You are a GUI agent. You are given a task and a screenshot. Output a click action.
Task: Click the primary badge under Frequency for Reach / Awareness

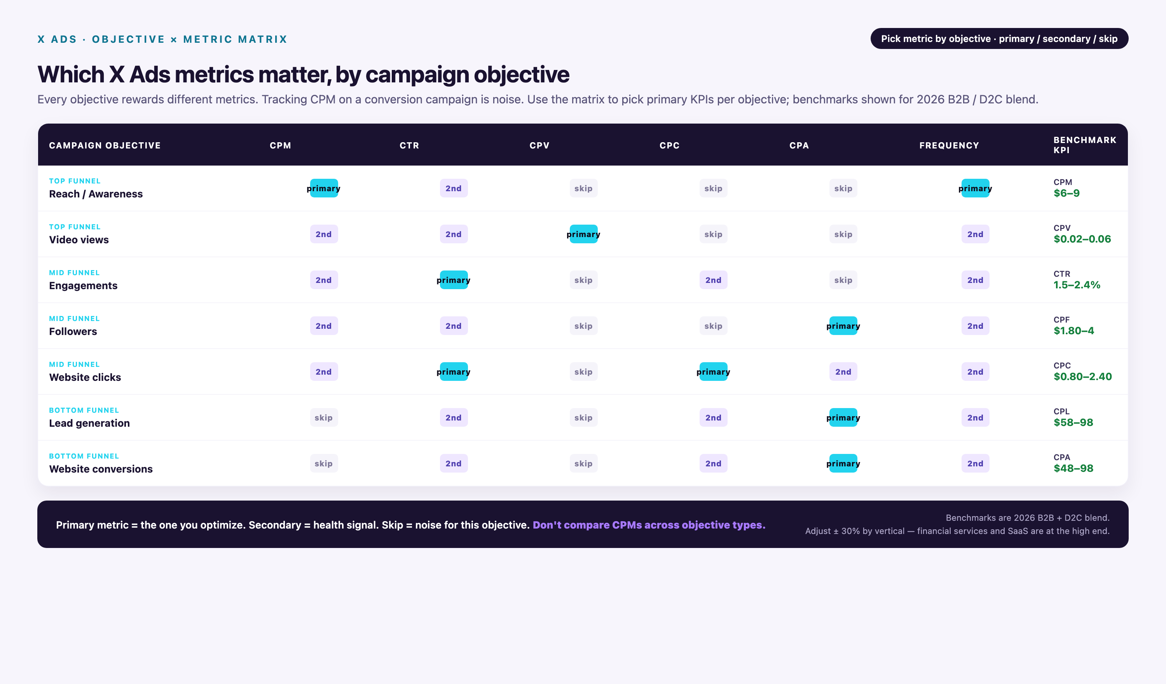tap(976, 188)
